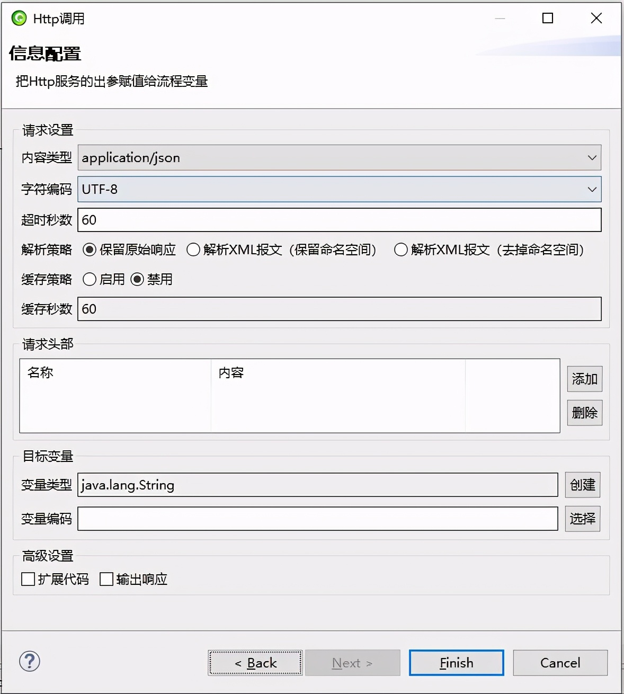
Task: Check the 扩展代码 checkbox
Action: click(x=27, y=579)
